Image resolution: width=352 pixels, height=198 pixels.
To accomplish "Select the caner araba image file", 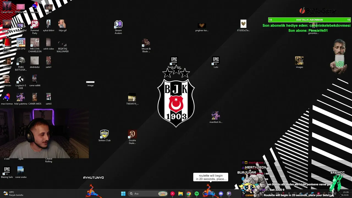I will pos(21,172).
